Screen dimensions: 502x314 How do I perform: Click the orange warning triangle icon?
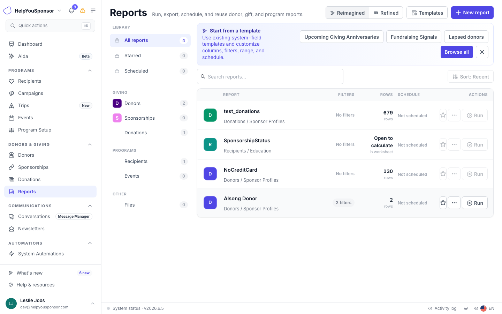click(83, 10)
